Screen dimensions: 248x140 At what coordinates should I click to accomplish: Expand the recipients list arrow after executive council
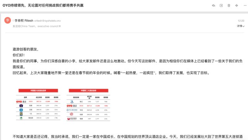click(x=60, y=26)
